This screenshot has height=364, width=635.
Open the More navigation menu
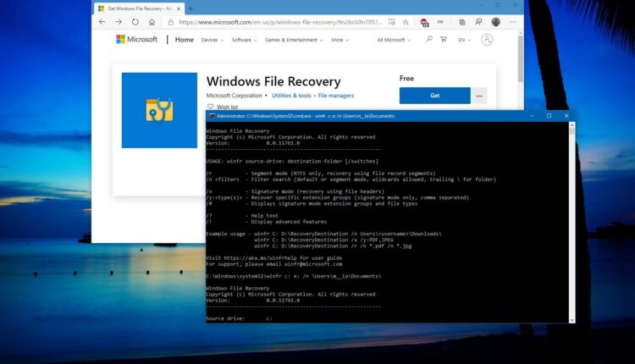[340, 40]
